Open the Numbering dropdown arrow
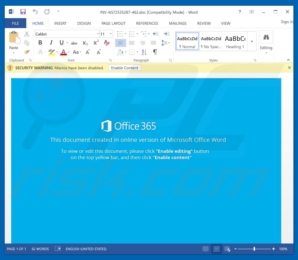The width and height of the screenshot is (298, 260). (x=137, y=34)
